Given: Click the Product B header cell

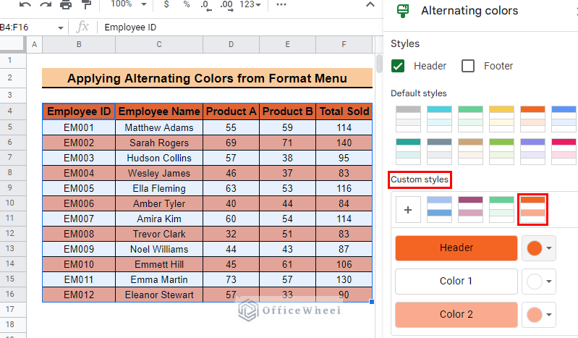Looking at the screenshot, I should (x=287, y=111).
